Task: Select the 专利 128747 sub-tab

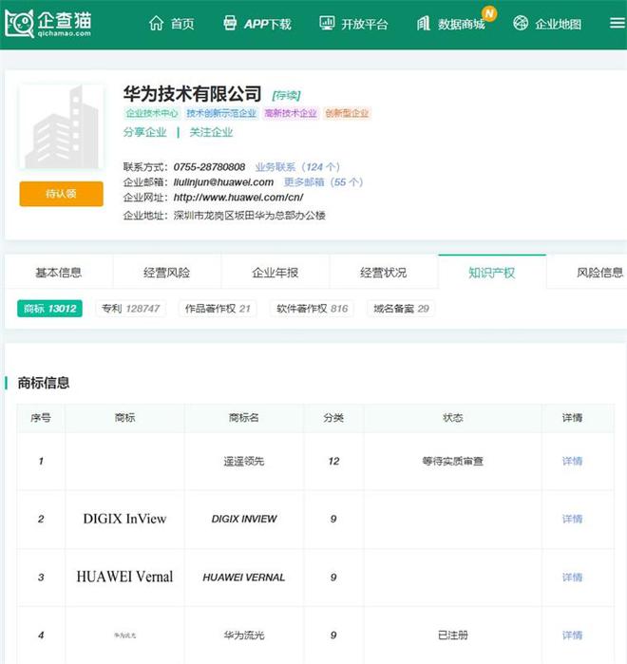Action: click(131, 309)
